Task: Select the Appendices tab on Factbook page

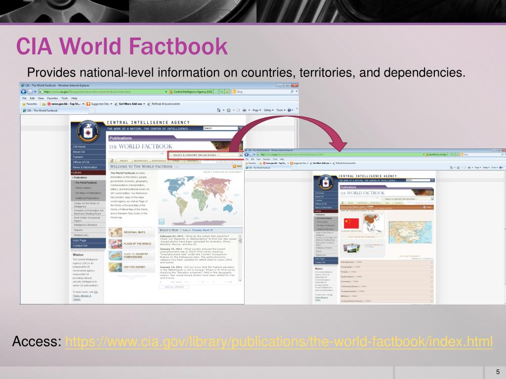Action: pyautogui.click(x=159, y=160)
